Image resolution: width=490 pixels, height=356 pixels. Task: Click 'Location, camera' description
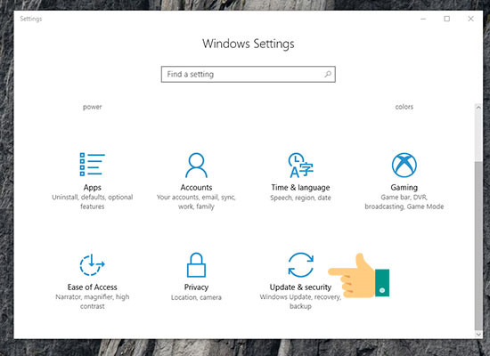pos(196,297)
